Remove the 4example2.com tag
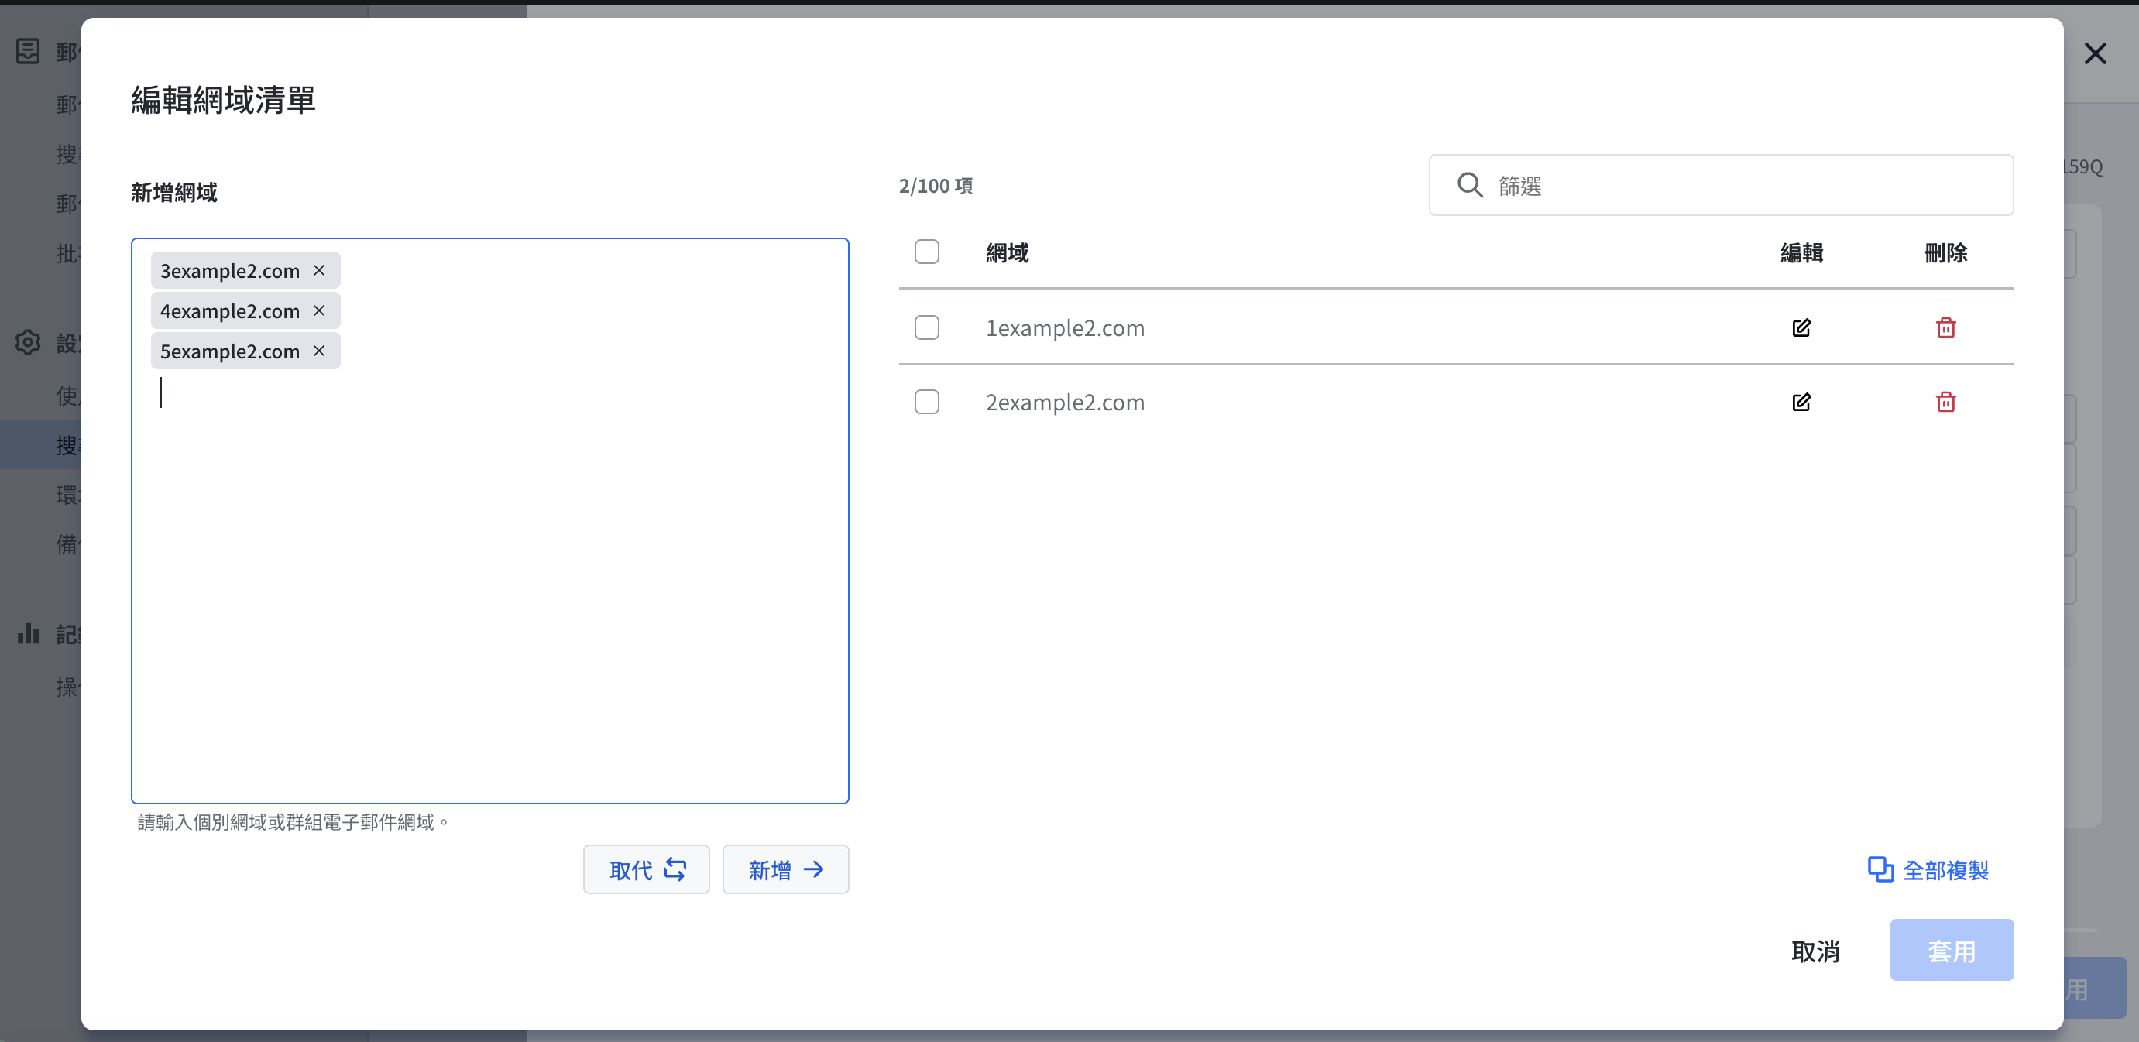2139x1042 pixels. coord(319,310)
